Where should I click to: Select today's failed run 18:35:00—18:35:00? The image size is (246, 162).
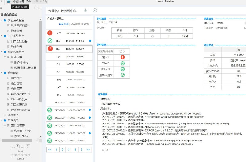pyautogui.click(x=69, y=33)
